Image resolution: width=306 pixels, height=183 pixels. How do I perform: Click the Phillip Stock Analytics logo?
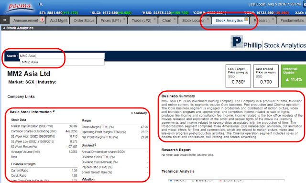tap(268, 42)
